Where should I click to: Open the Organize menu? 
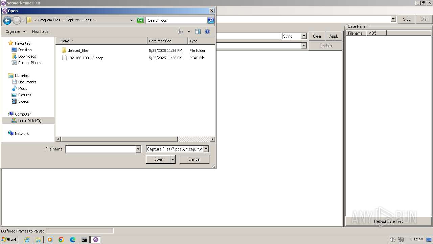tap(15, 32)
